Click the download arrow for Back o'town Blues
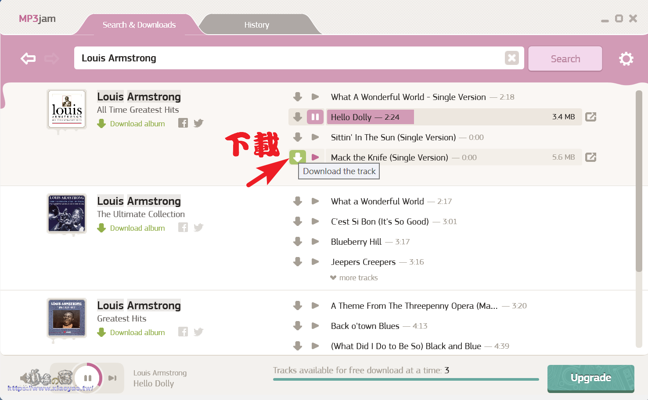The height and width of the screenshot is (400, 648). coord(297,326)
